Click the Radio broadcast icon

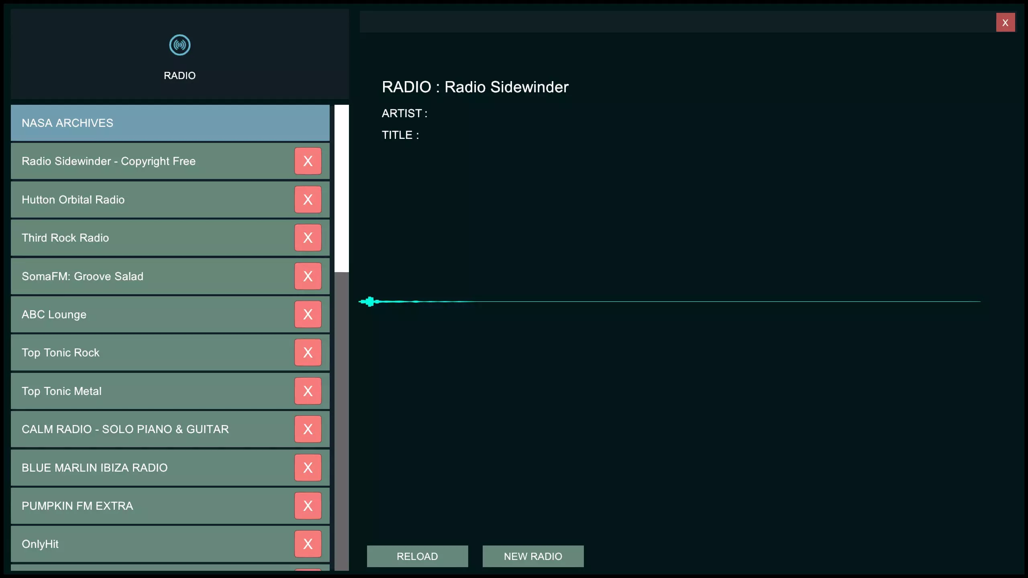(179, 45)
